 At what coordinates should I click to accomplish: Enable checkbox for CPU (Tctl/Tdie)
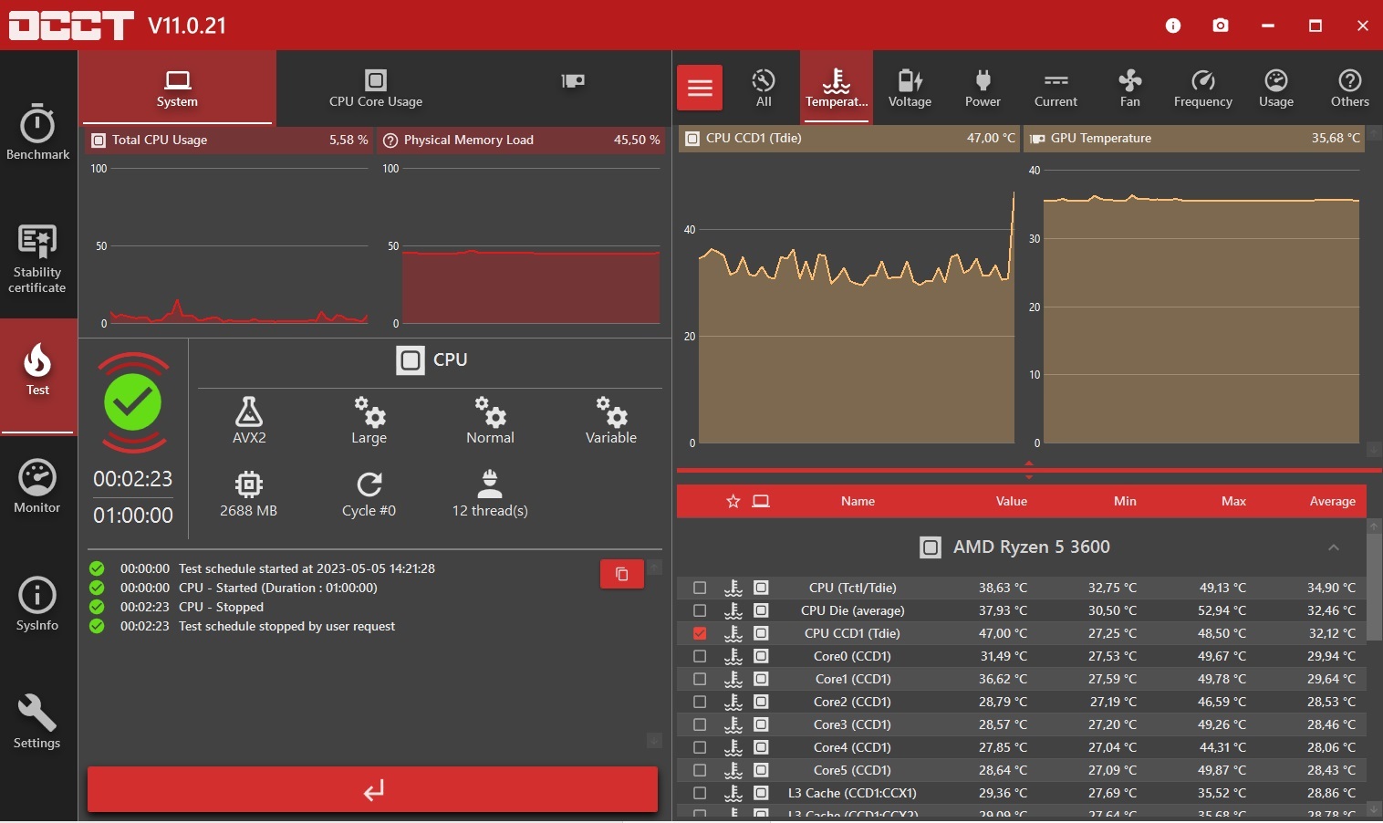point(700,588)
